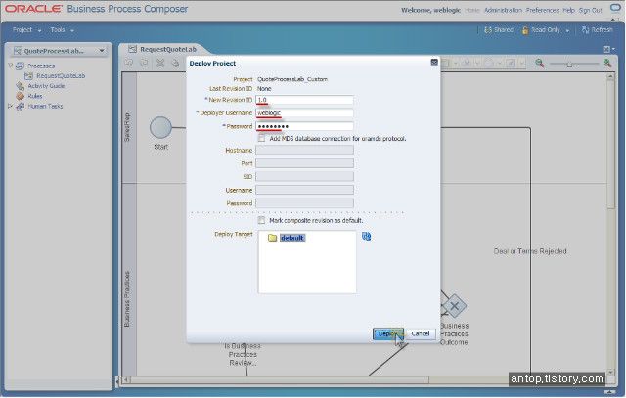This screenshot has width=626, height=398.
Task: Click the New Revision ID field
Action: tap(304, 100)
